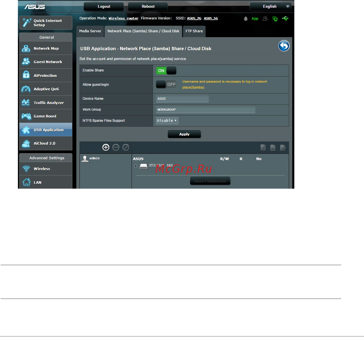
Task: Open Wireless router operation mode link
Action: tap(123, 18)
